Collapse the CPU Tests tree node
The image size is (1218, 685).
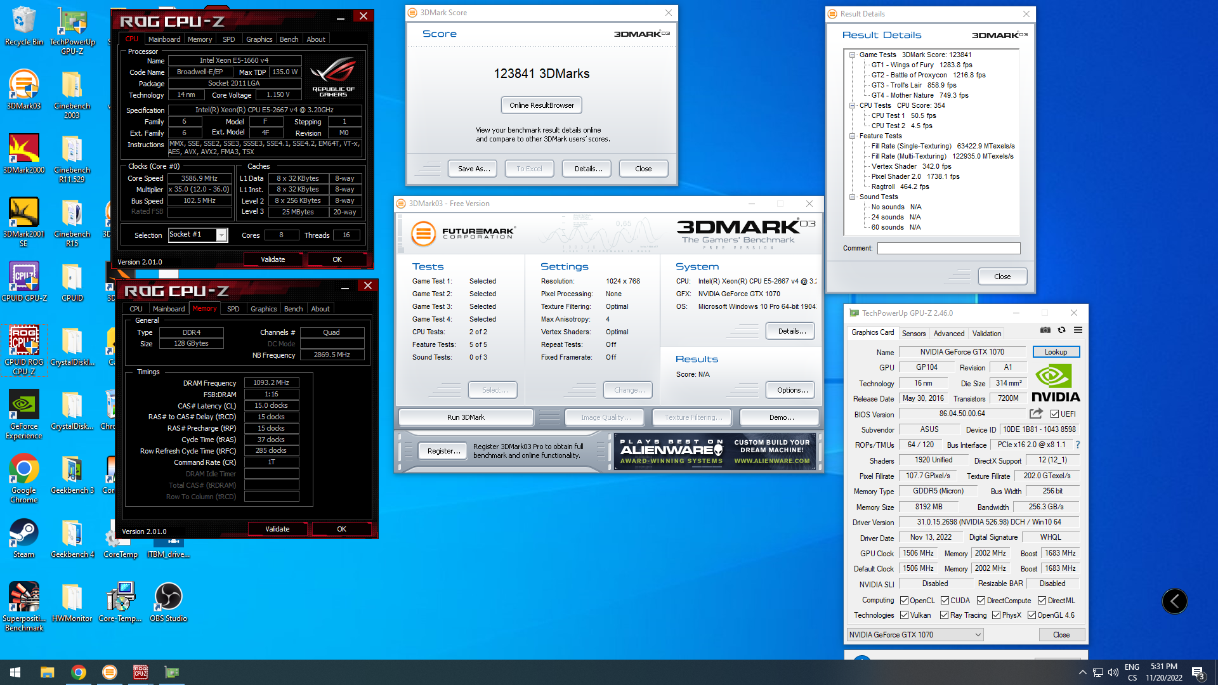click(x=853, y=105)
